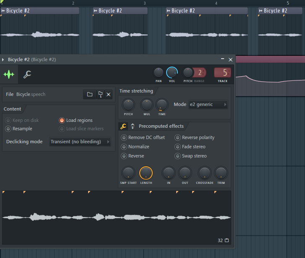Open the wrench miscellaneous settings tab
305x258 pixels.
point(27,75)
